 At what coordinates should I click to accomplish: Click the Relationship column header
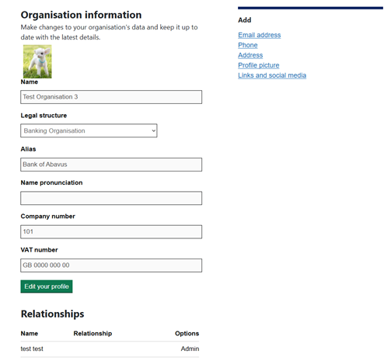tap(93, 334)
